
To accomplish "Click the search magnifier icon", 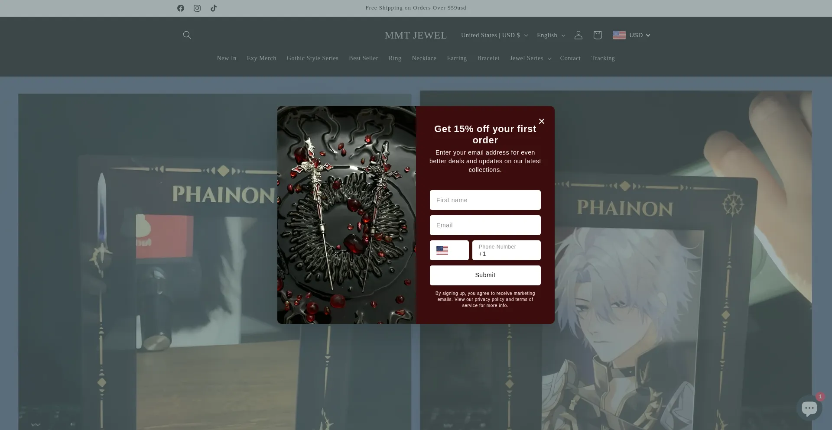I will (x=187, y=35).
